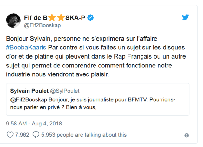Open "5,953 people are talking about this"
Image resolution: width=203 pixels, height=147 pixels.
tap(84, 135)
